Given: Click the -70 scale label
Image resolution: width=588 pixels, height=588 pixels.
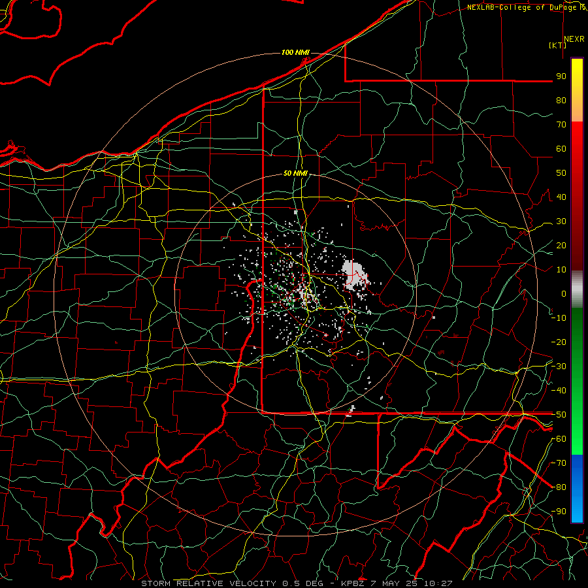Looking at the screenshot, I should [x=559, y=463].
